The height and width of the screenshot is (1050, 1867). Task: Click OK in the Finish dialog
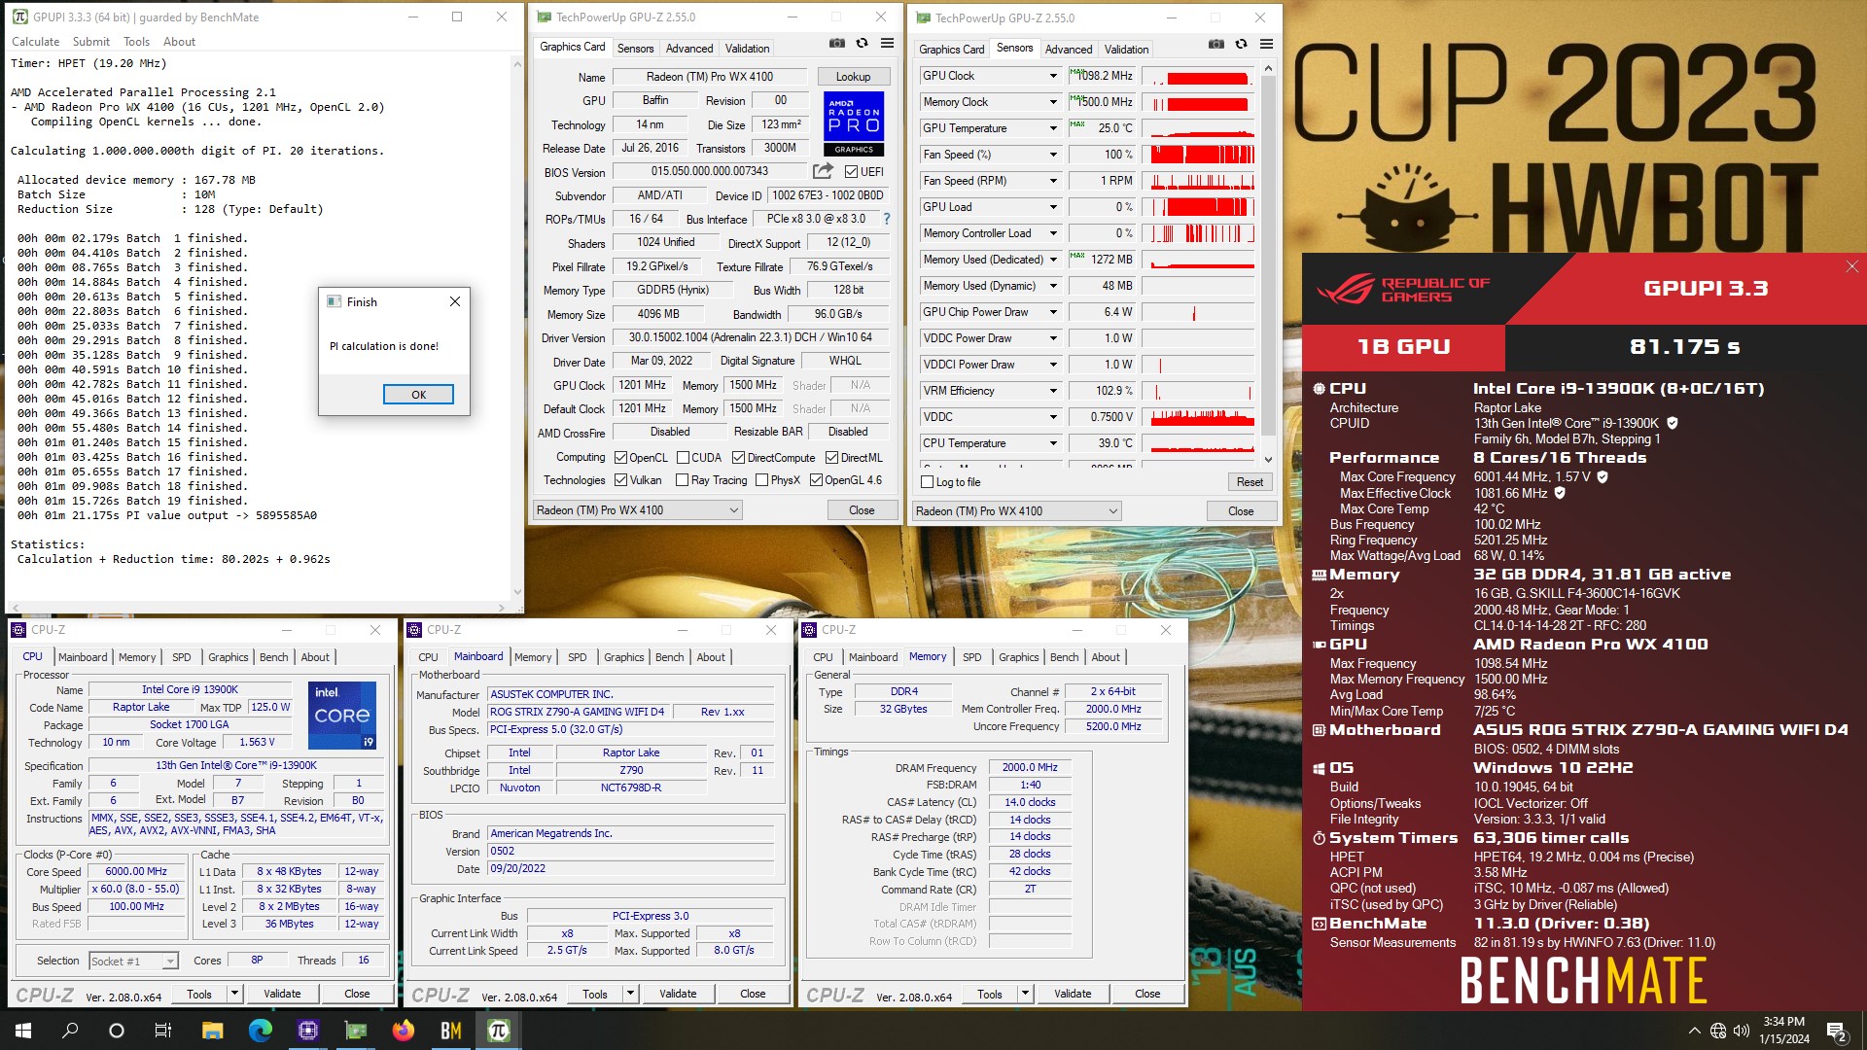(x=418, y=395)
